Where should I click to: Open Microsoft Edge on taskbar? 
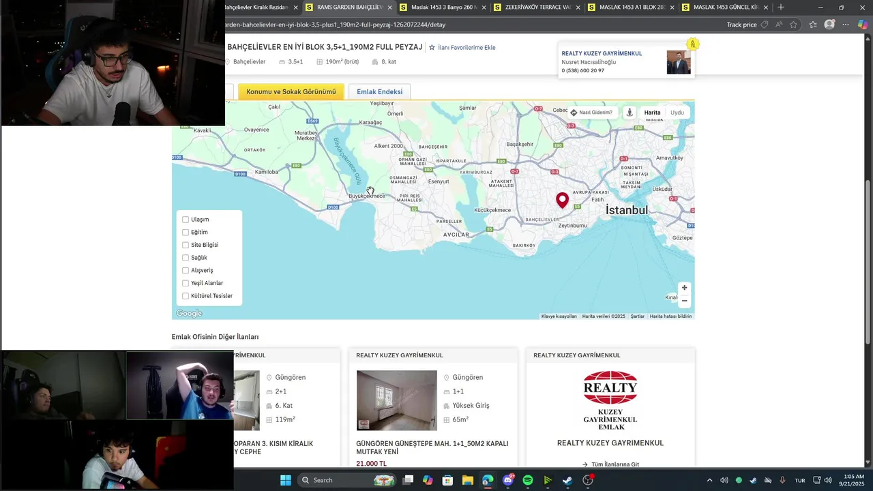coord(487,480)
